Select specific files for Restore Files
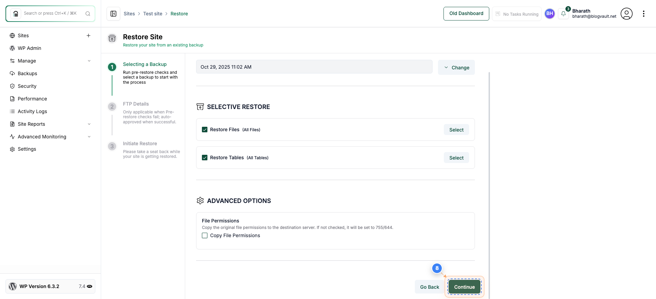 [456, 130]
